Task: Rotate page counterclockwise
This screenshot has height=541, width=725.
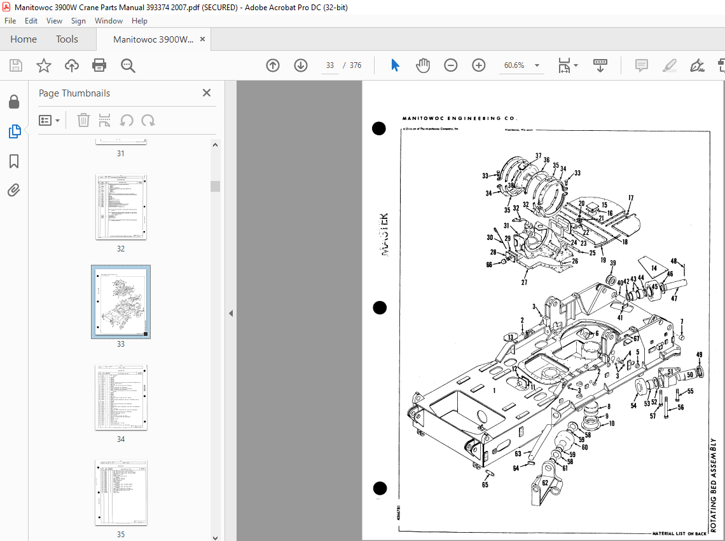Action: point(126,121)
